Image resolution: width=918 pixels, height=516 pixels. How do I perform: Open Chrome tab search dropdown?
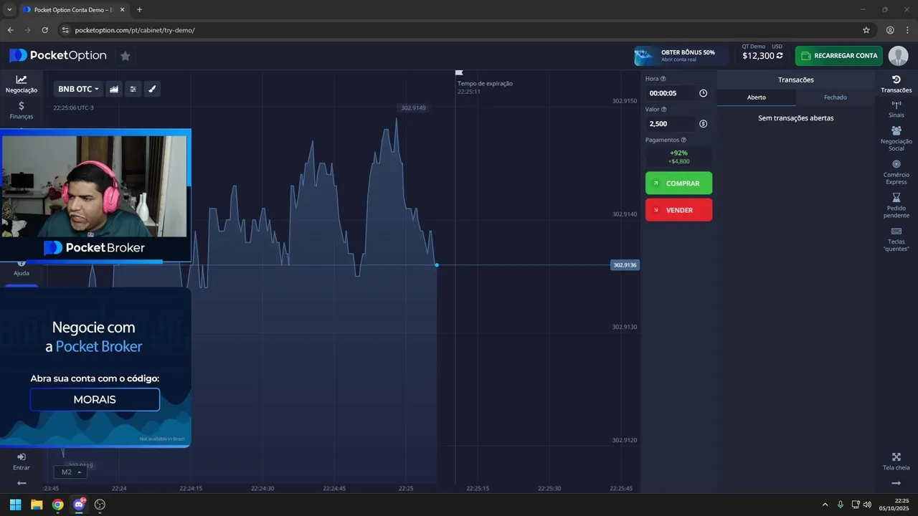(x=9, y=10)
